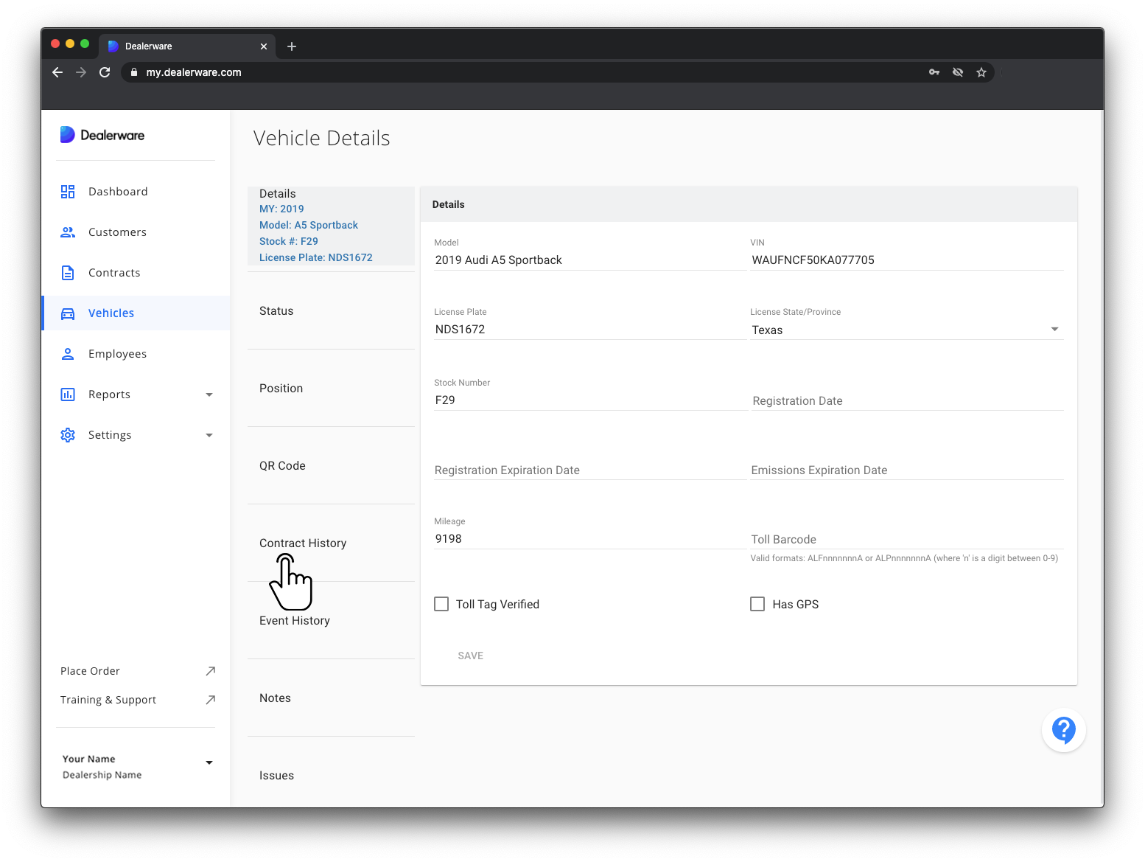Click the Dealerware logo in the sidebar
Image resolution: width=1145 pixels, height=862 pixels.
[102, 135]
